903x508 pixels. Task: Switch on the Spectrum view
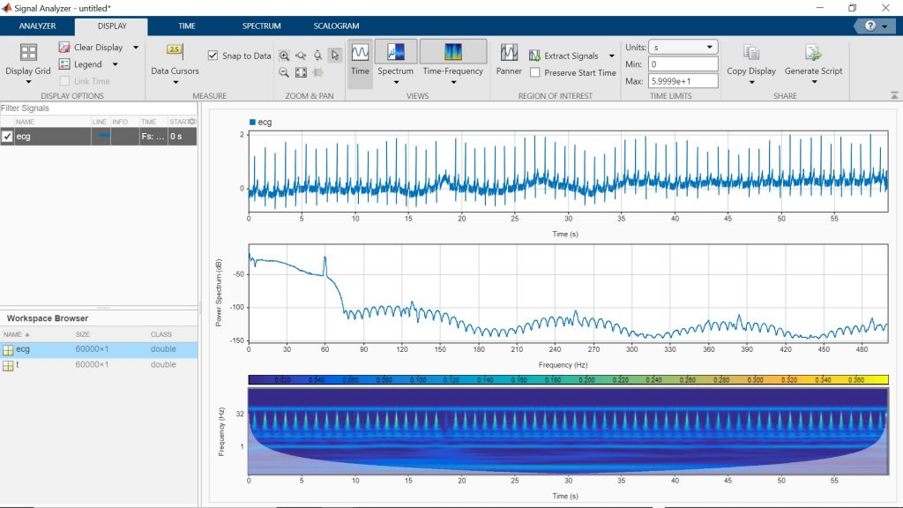[396, 53]
